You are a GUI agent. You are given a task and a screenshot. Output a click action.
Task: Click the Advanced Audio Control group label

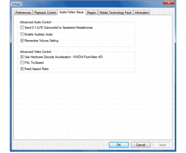(35, 22)
